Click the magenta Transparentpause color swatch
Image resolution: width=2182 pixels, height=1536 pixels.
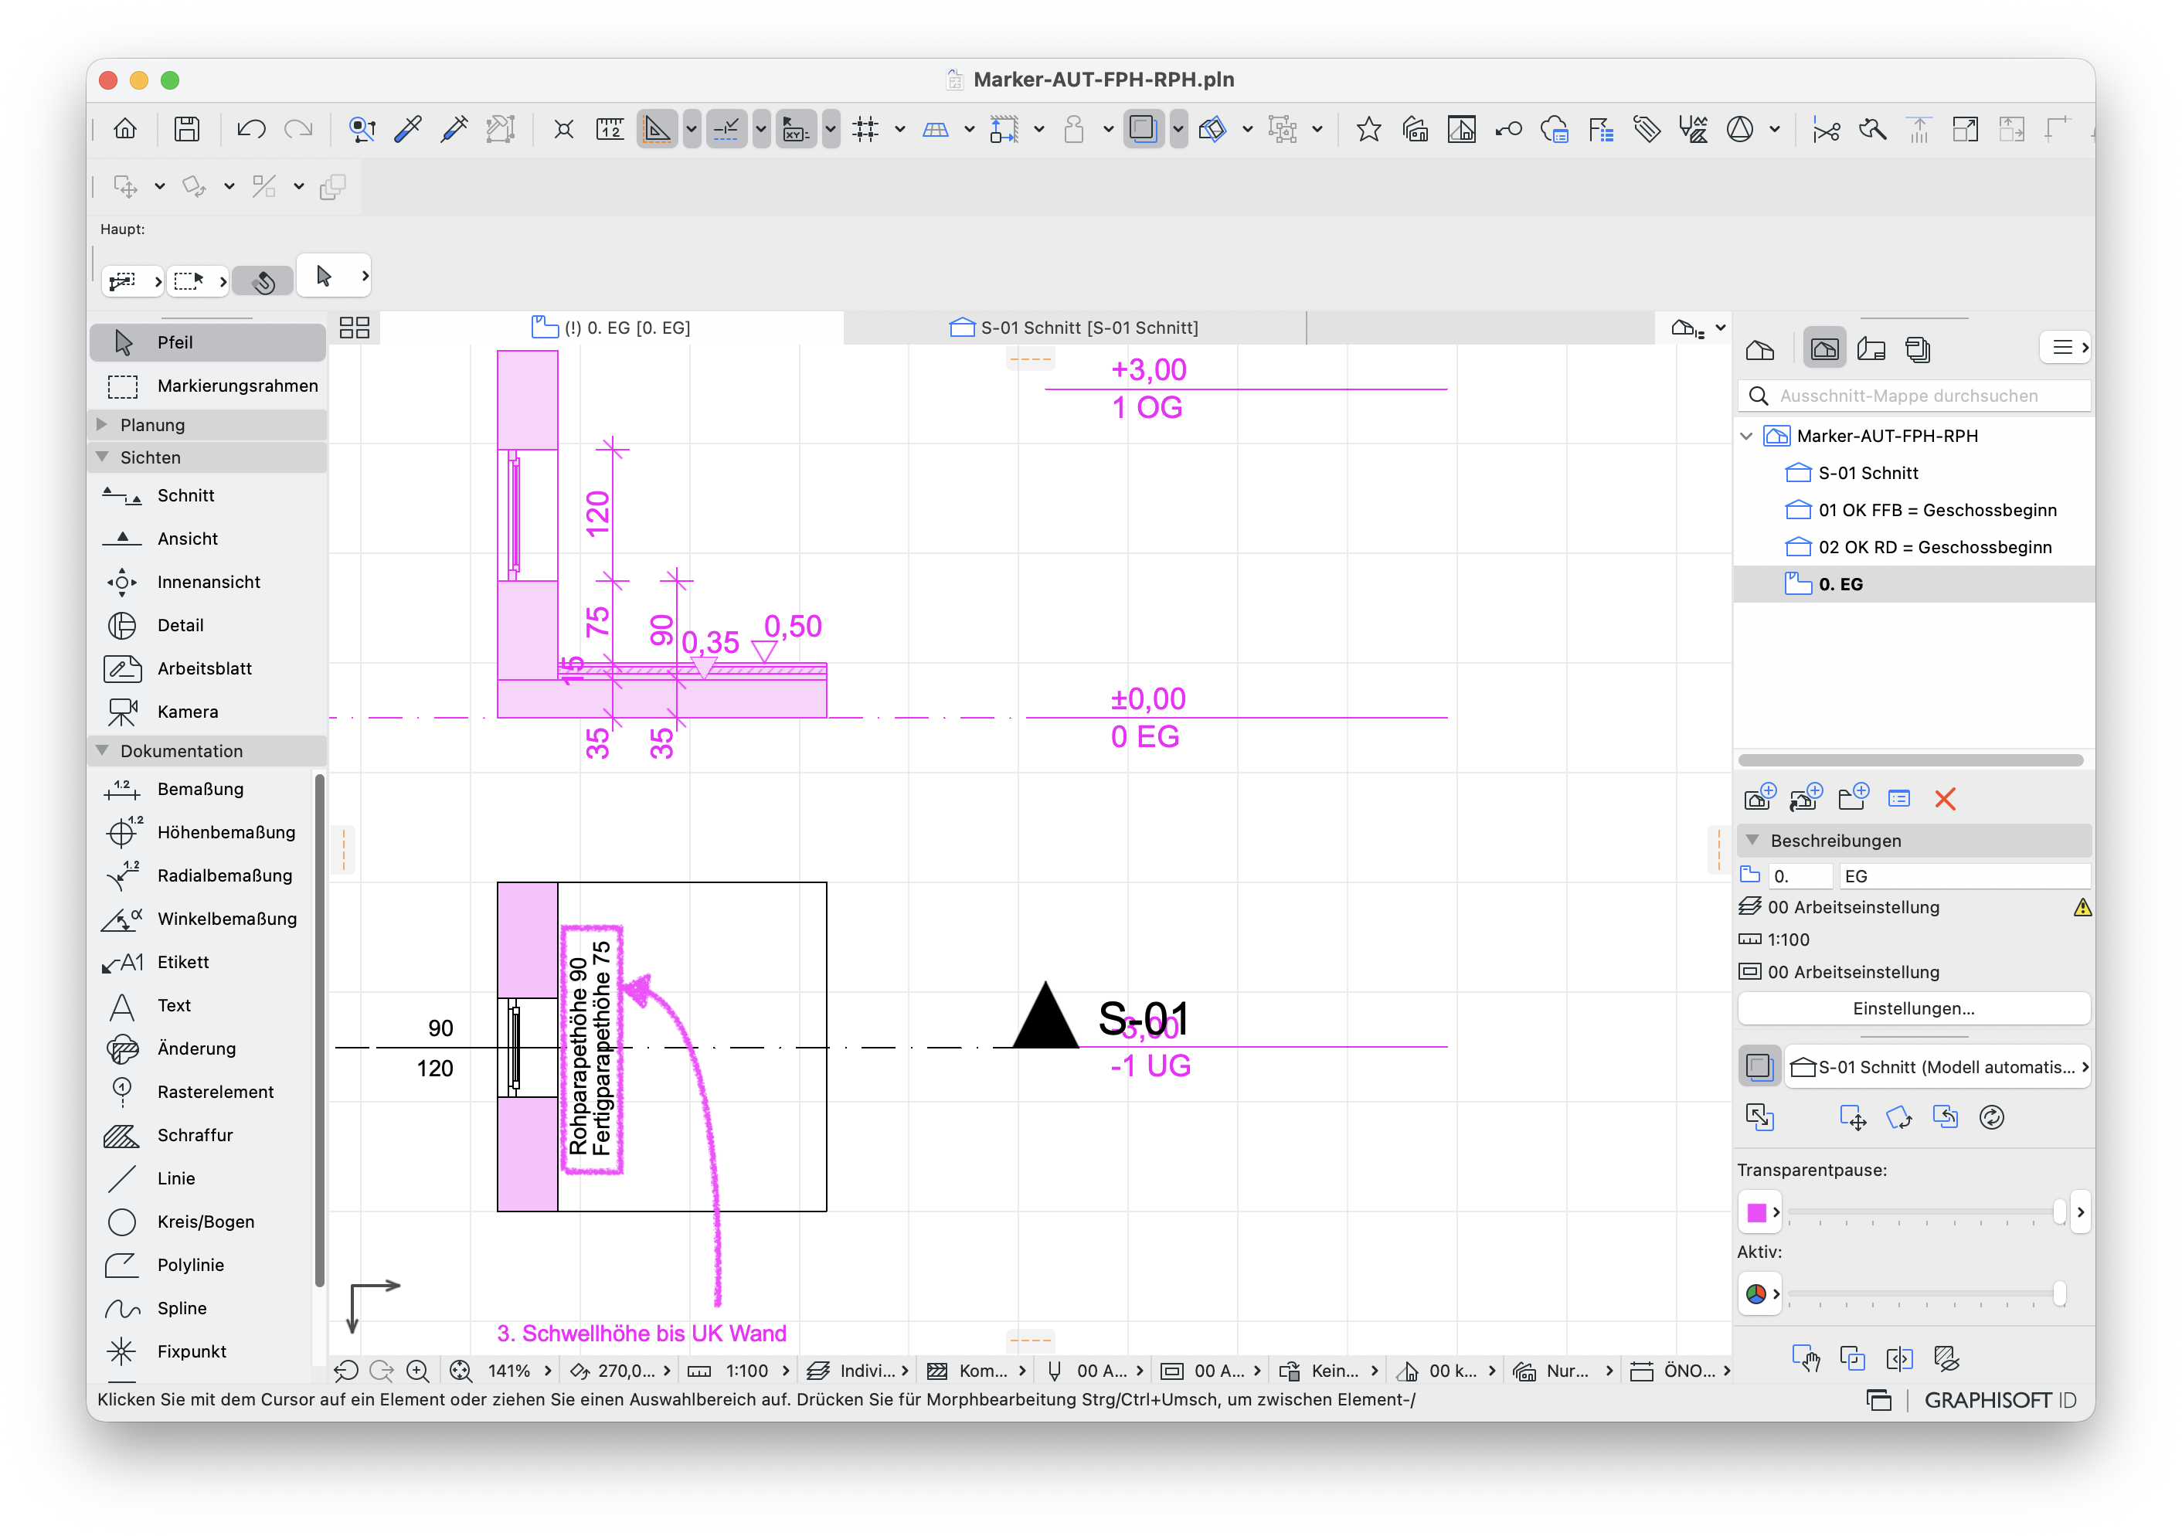(1757, 1212)
